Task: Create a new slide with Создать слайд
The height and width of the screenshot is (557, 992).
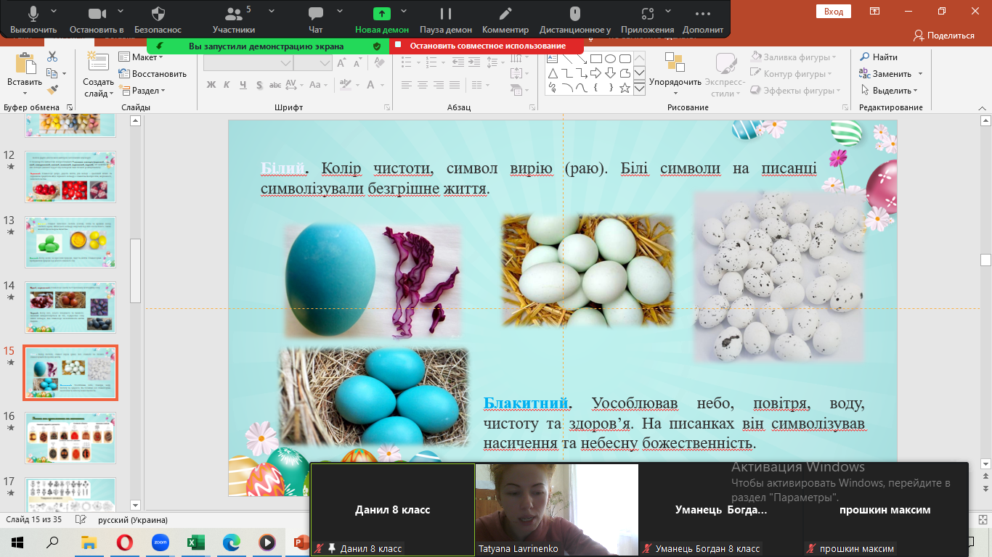Action: 98,75
